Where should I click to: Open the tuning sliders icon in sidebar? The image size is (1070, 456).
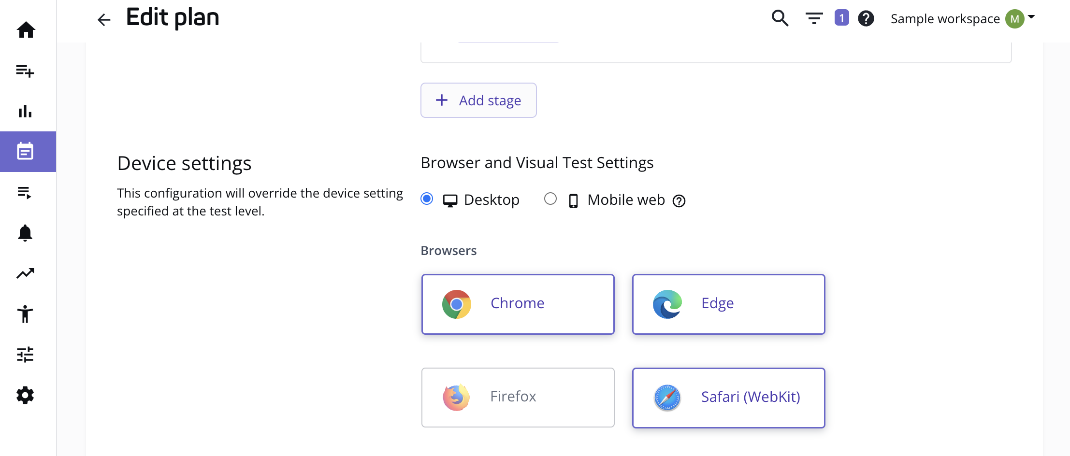(25, 355)
